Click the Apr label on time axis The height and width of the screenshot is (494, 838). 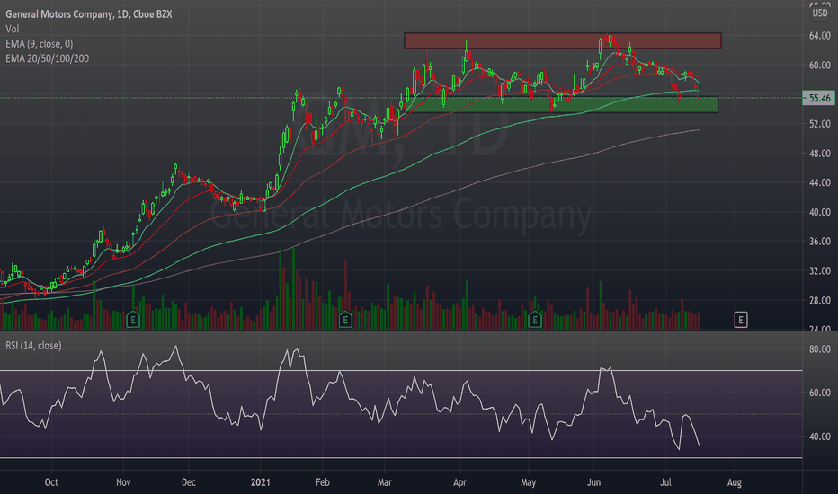(459, 482)
